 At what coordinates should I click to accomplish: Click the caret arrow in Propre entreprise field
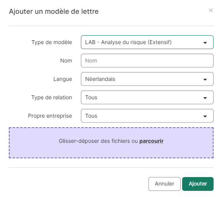[x=205, y=116]
